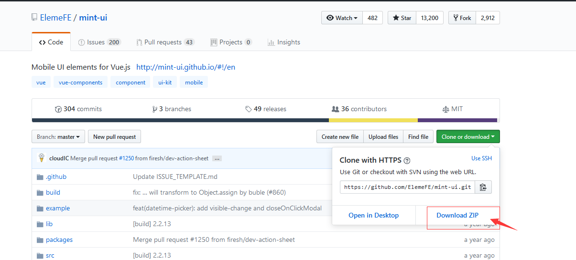The width and height of the screenshot is (576, 260).
Task: View the 49 releases page
Action: [x=266, y=109]
